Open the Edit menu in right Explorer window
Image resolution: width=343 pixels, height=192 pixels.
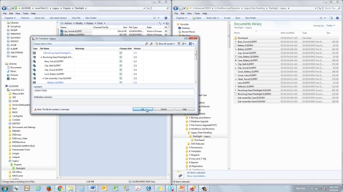(183, 14)
